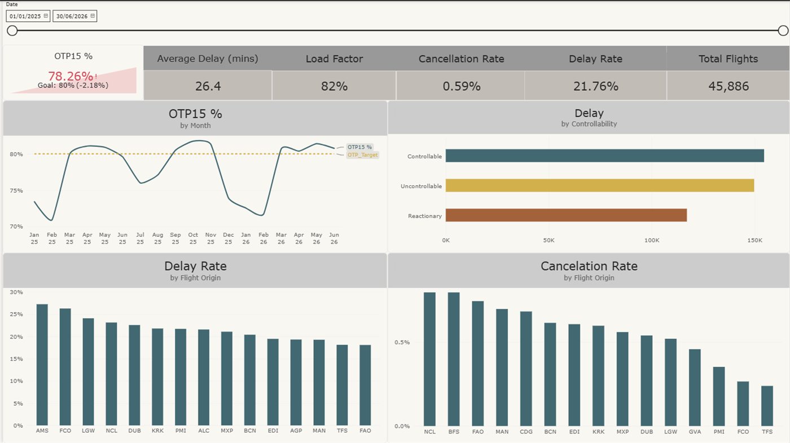
Task: Select the LGW bar in Delay Rate chart
Action: (89, 372)
